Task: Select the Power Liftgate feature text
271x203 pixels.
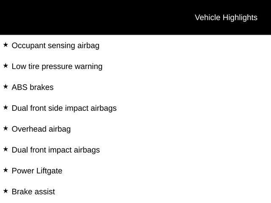Action: point(37,171)
